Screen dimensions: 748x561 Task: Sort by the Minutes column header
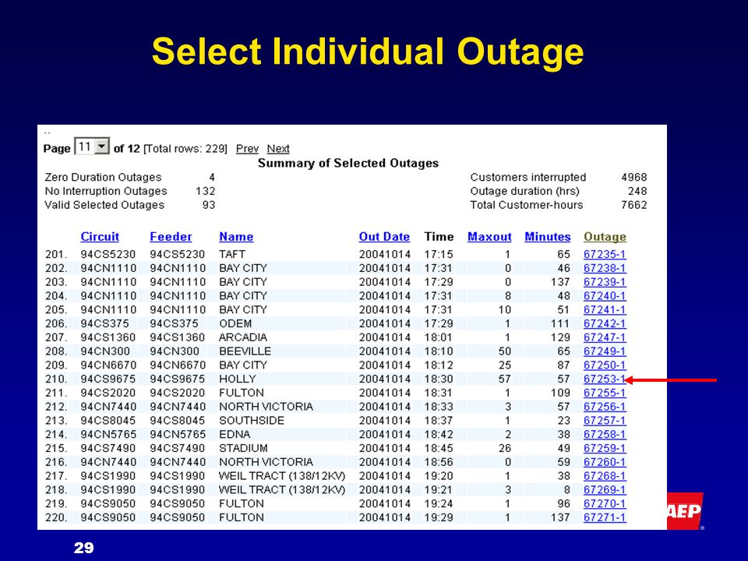[x=548, y=237]
